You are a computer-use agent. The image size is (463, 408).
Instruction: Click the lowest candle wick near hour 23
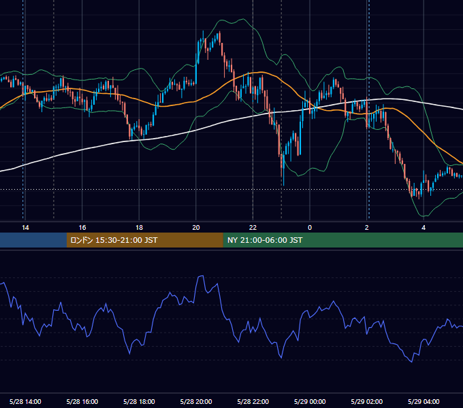tap(283, 184)
